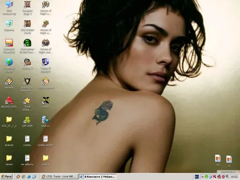Open the Корзина recycle bin icon
240x180 pixels.
click(x=9, y=26)
